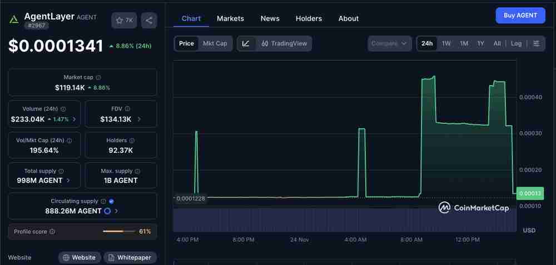This screenshot has width=556, height=265.
Task: Toggle Log scale on the chart
Action: [x=516, y=43]
